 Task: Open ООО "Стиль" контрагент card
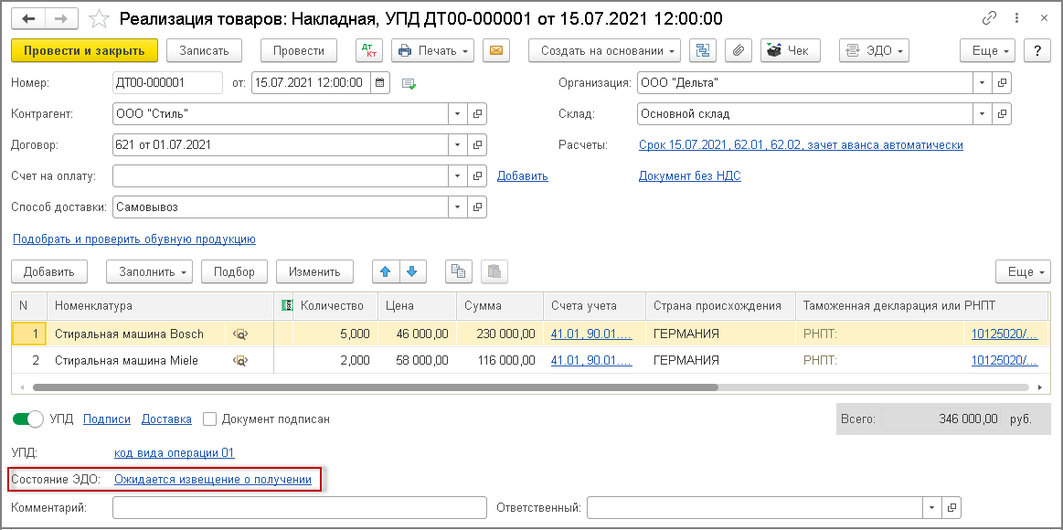pyautogui.click(x=477, y=114)
